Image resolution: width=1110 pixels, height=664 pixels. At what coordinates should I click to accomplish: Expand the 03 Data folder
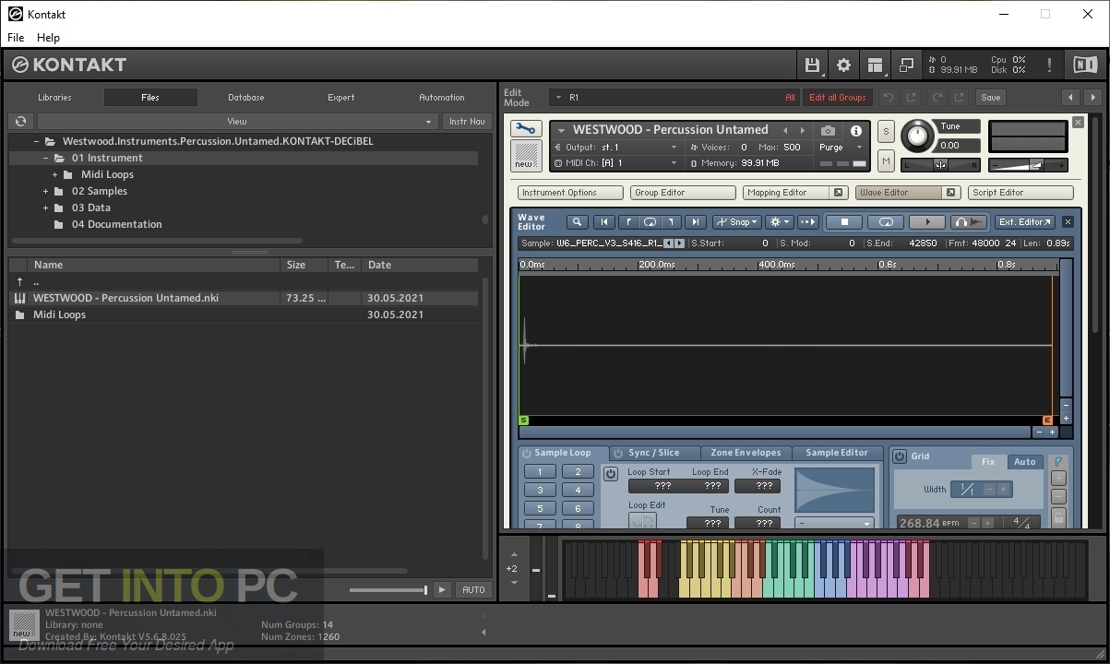[45, 207]
